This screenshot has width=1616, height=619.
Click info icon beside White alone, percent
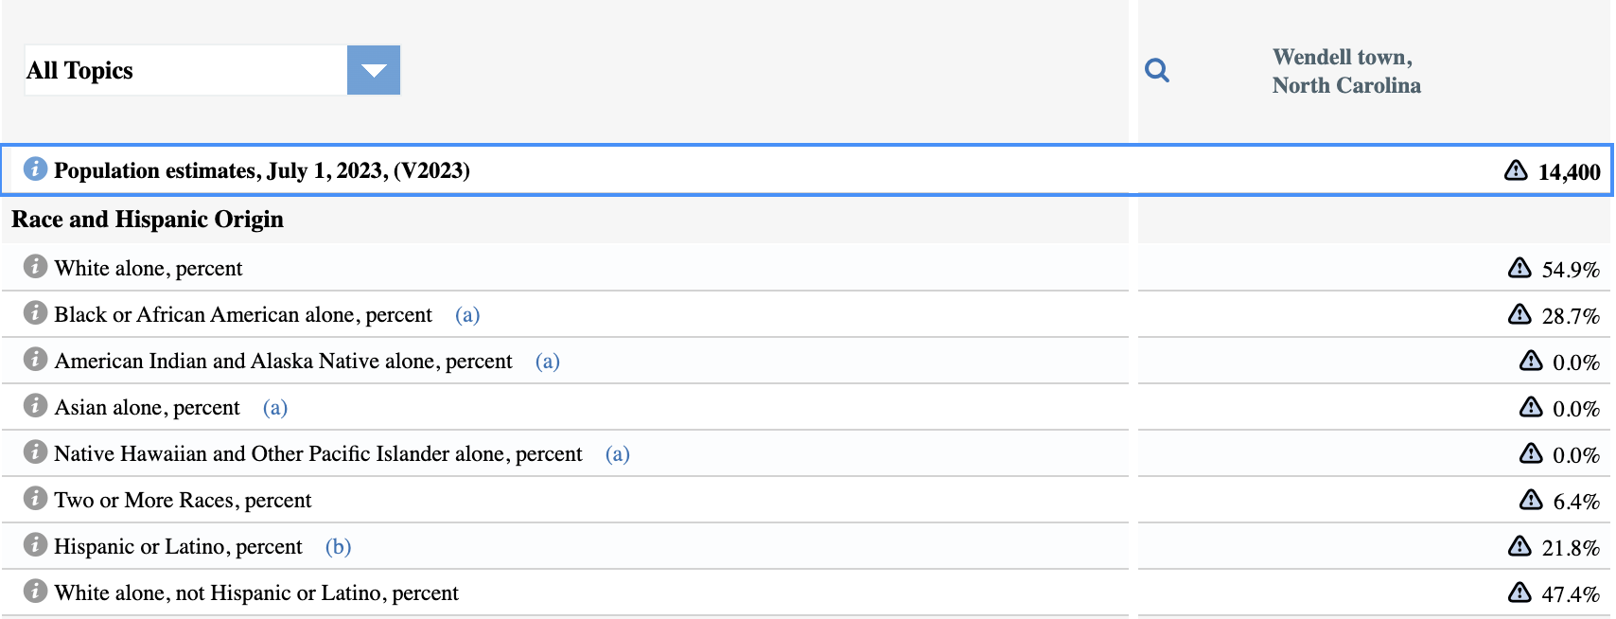(x=35, y=267)
